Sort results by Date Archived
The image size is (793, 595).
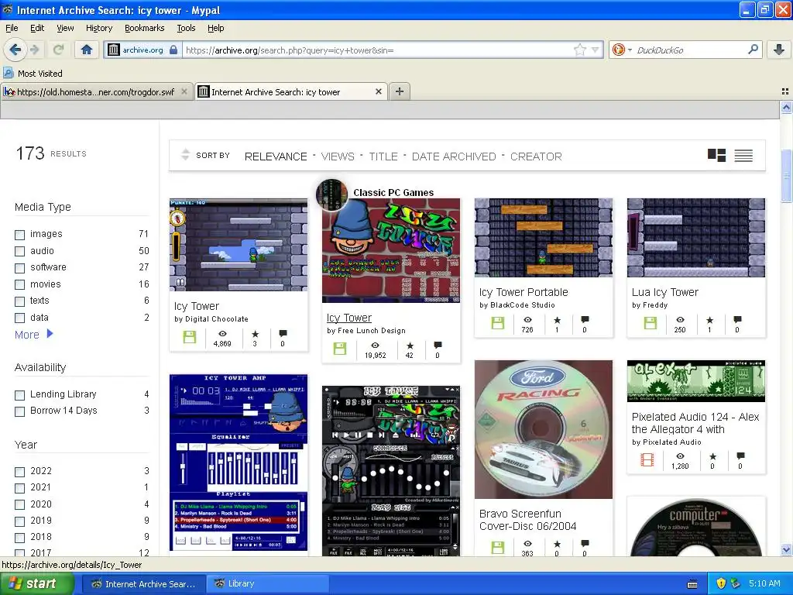coord(454,156)
